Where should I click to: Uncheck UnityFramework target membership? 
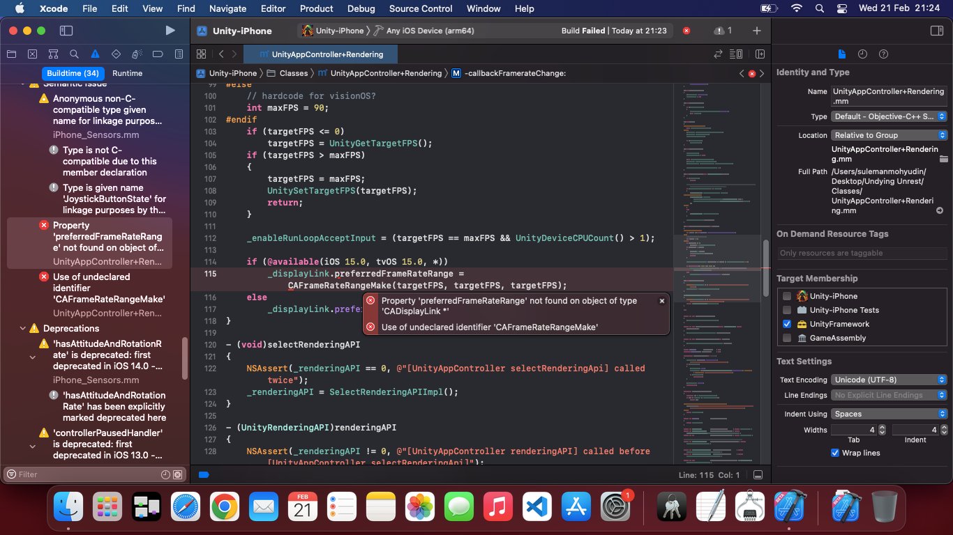787,324
